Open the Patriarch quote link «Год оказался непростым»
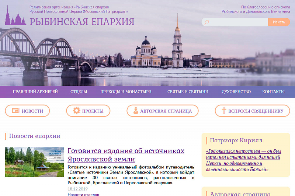 click(243, 160)
